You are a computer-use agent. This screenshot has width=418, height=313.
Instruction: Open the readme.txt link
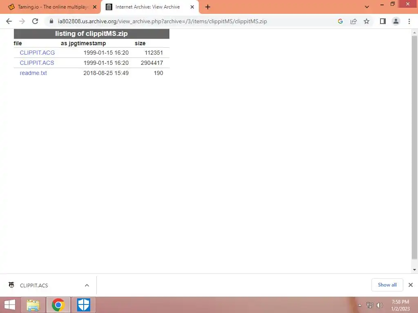[33, 73]
